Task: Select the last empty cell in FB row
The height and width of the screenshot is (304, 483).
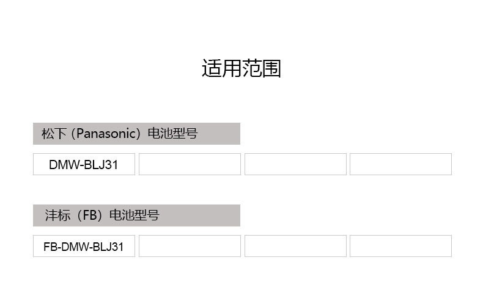Action: tap(400, 246)
